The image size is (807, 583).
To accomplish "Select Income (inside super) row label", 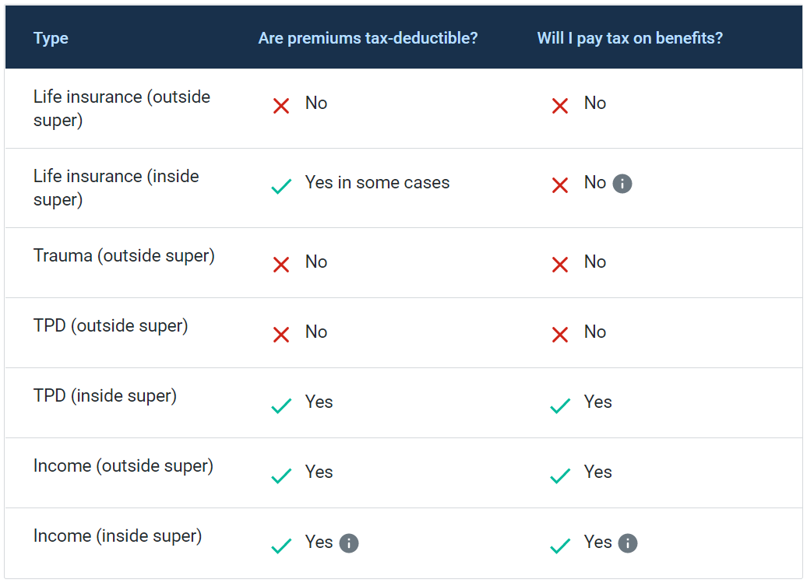I will (x=118, y=536).
